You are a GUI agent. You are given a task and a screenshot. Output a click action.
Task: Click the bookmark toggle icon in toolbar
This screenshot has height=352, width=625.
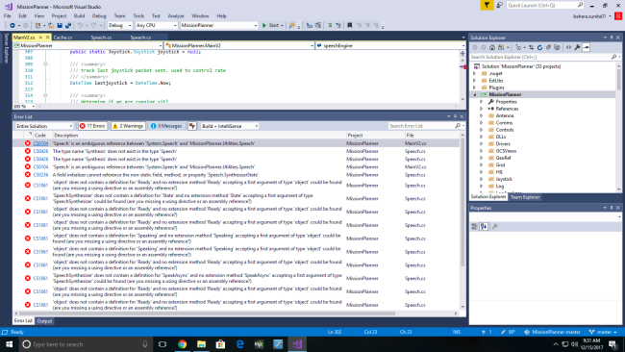coord(350,25)
